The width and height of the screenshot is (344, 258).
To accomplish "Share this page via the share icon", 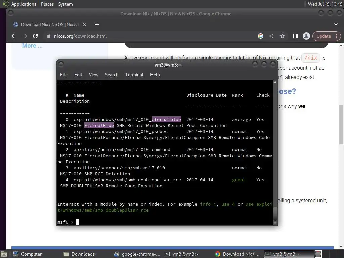I will 271,36.
